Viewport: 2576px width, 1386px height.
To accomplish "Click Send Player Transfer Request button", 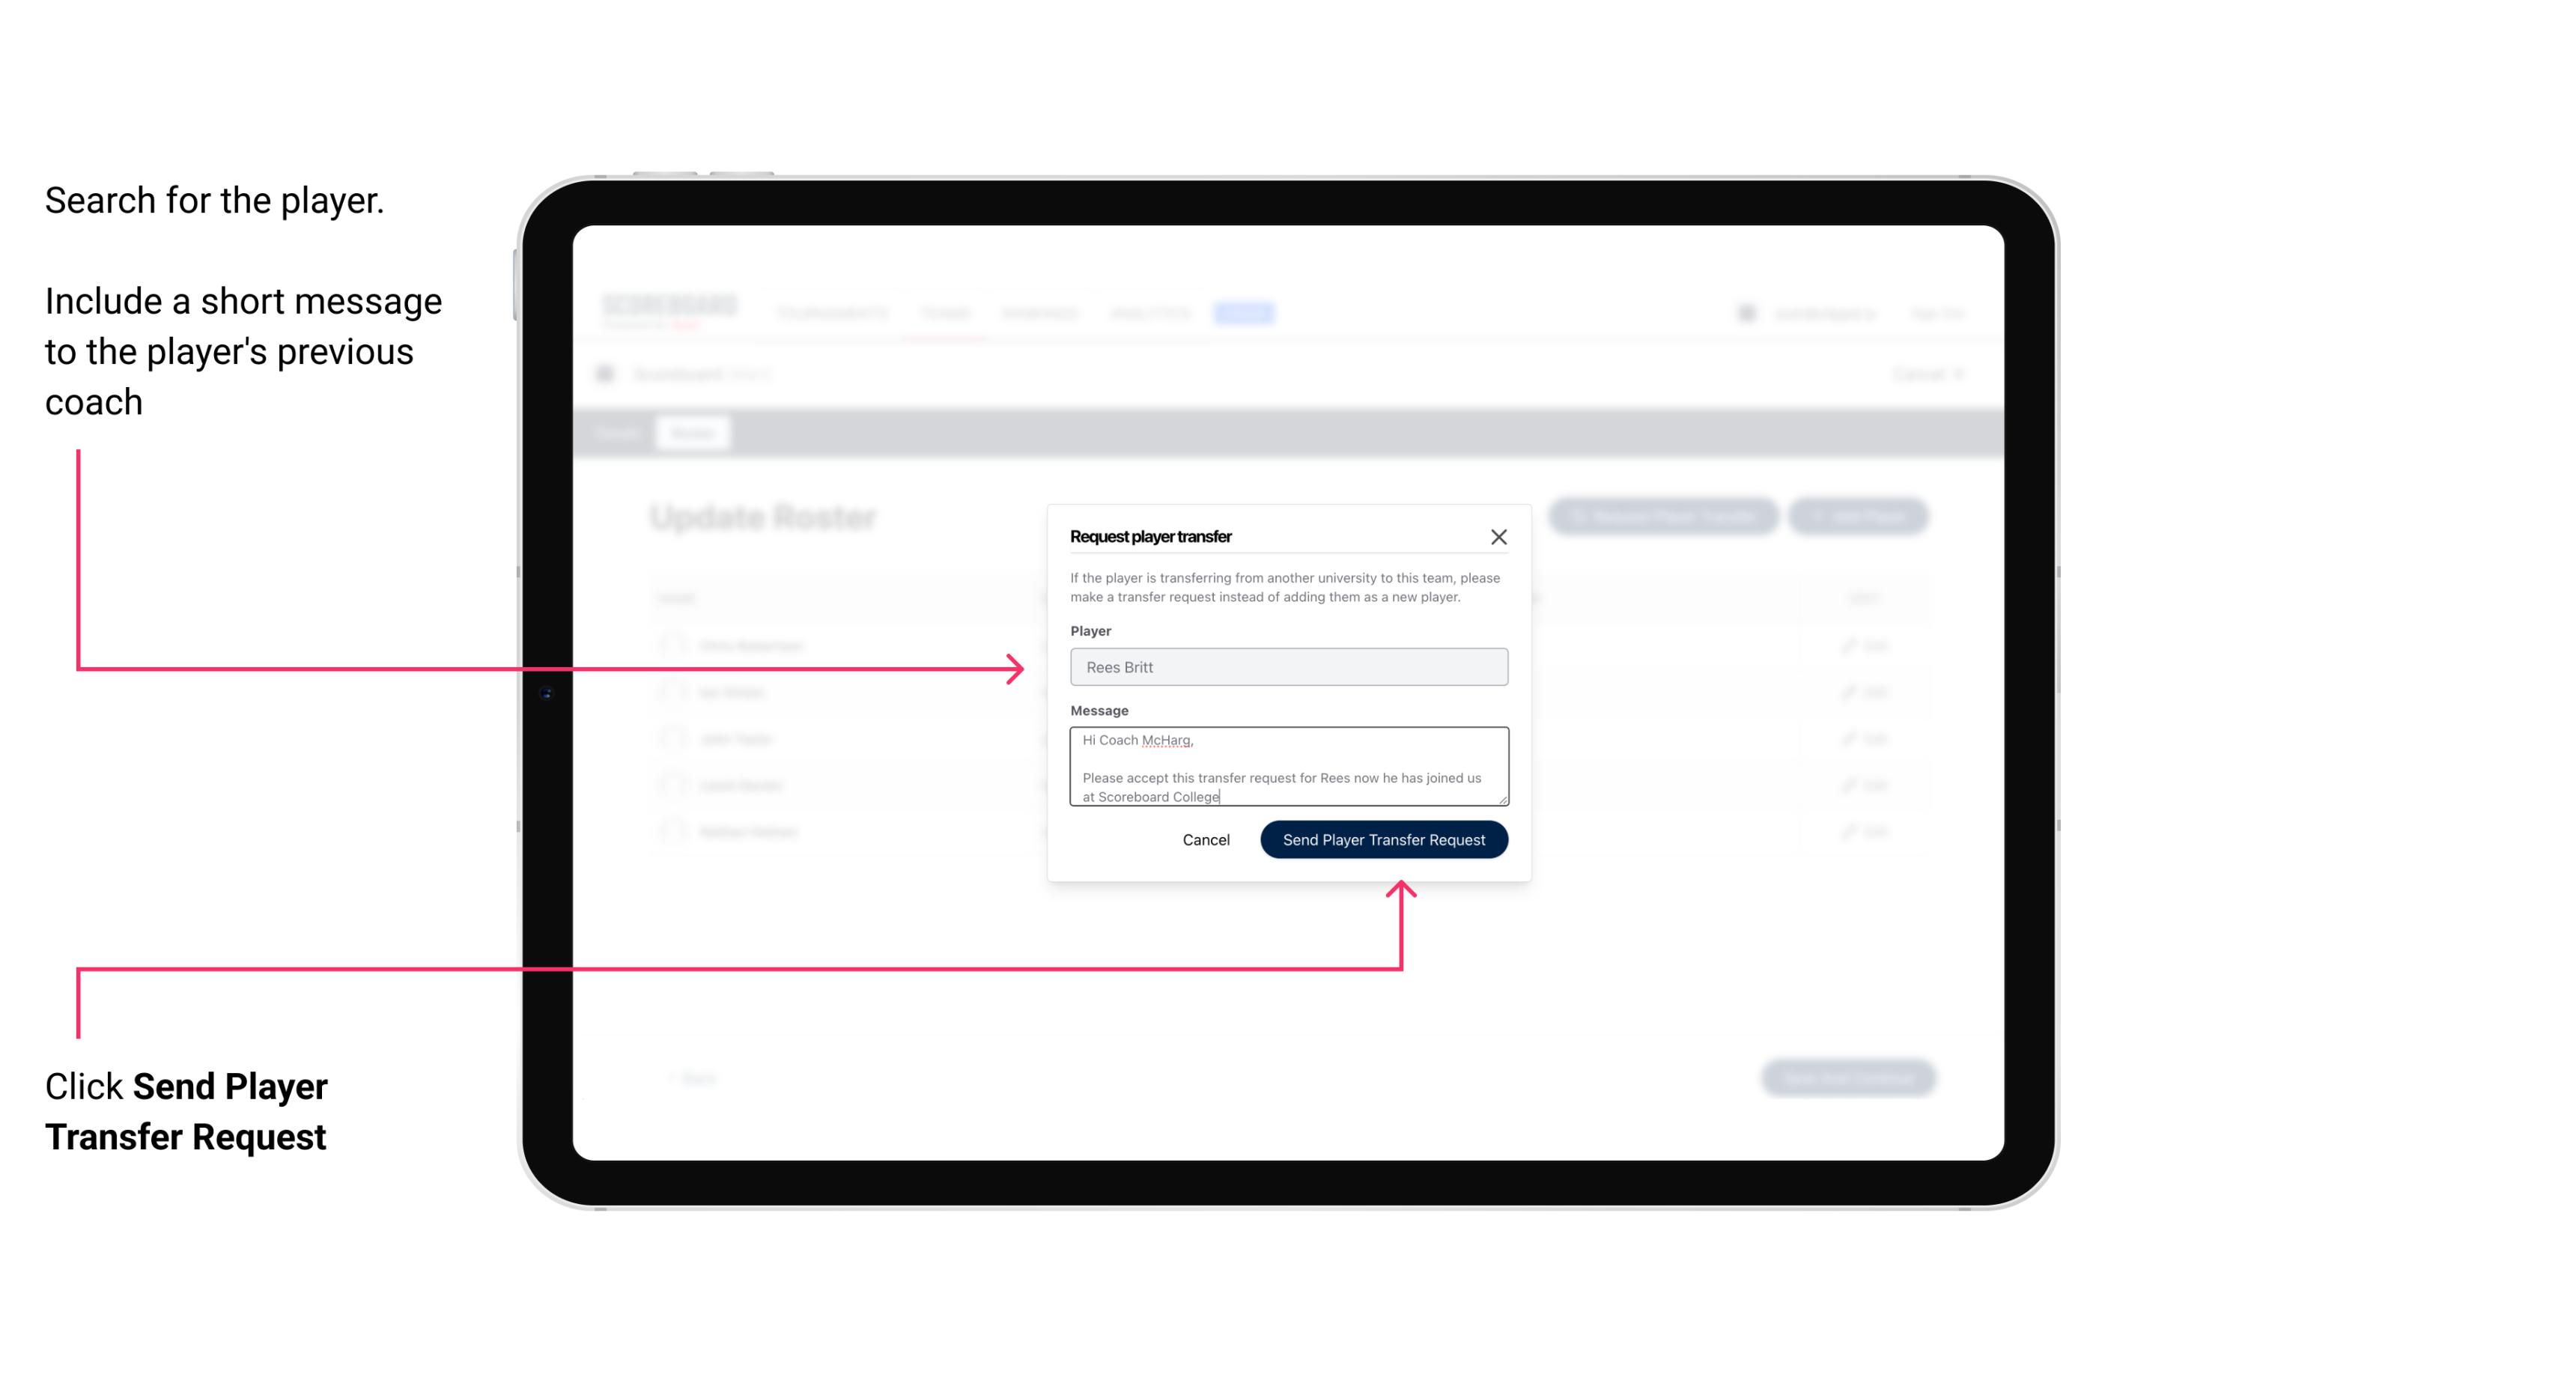I will [x=1383, y=838].
